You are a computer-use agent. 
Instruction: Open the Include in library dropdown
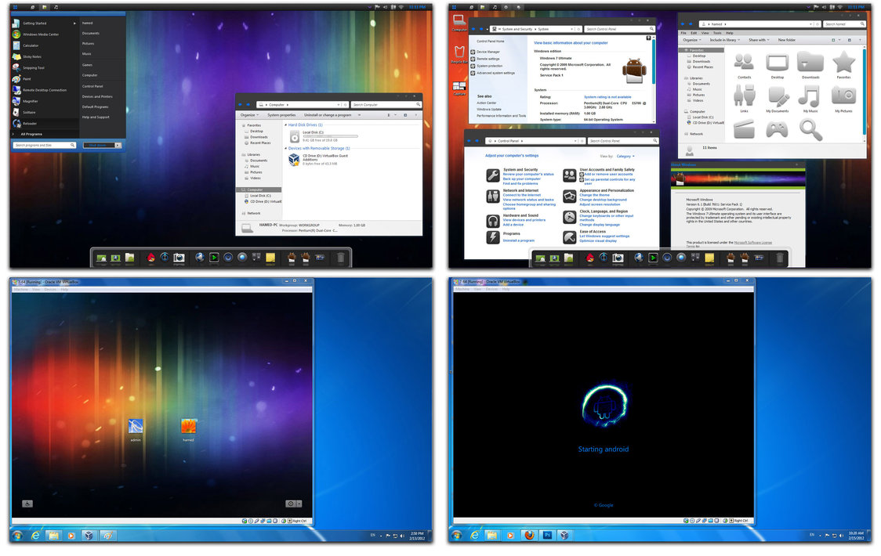click(x=725, y=41)
